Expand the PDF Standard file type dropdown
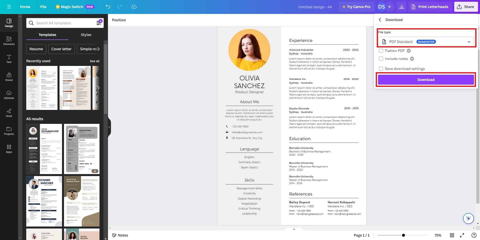This screenshot has height=240, width=480. point(426,42)
